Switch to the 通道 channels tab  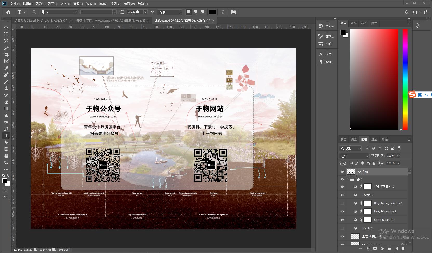(374, 139)
